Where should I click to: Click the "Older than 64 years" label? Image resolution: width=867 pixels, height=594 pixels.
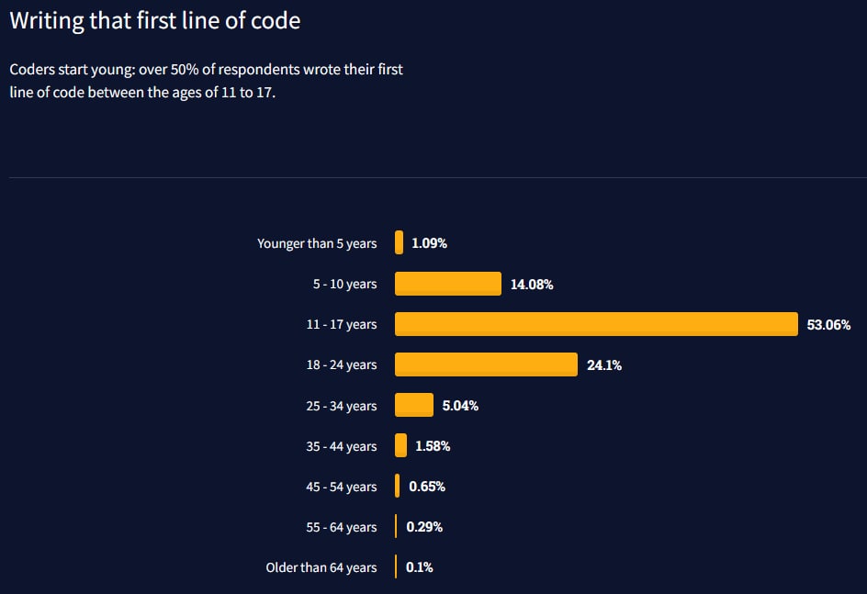click(321, 567)
